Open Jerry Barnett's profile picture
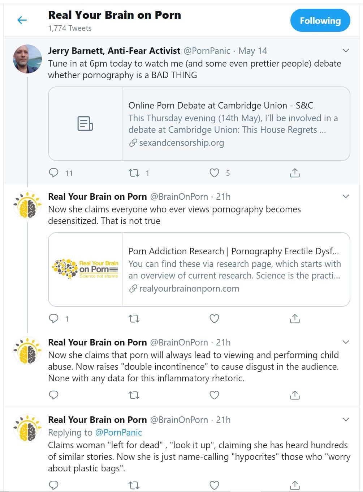The height and width of the screenshot is (492, 363). tap(27, 59)
